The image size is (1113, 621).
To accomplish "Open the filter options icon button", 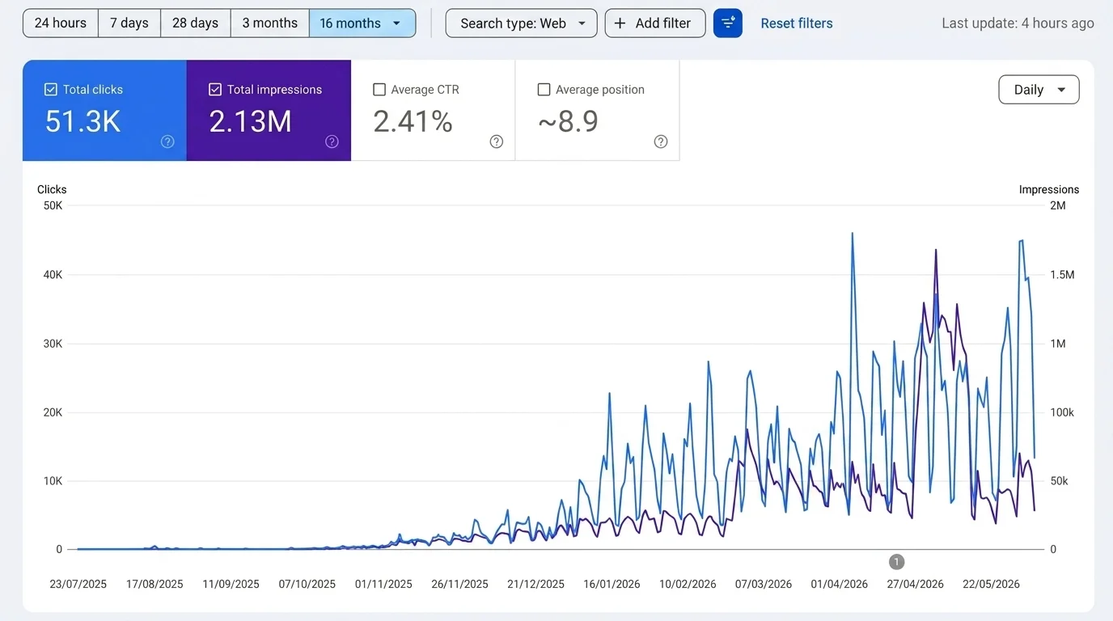I will (727, 23).
